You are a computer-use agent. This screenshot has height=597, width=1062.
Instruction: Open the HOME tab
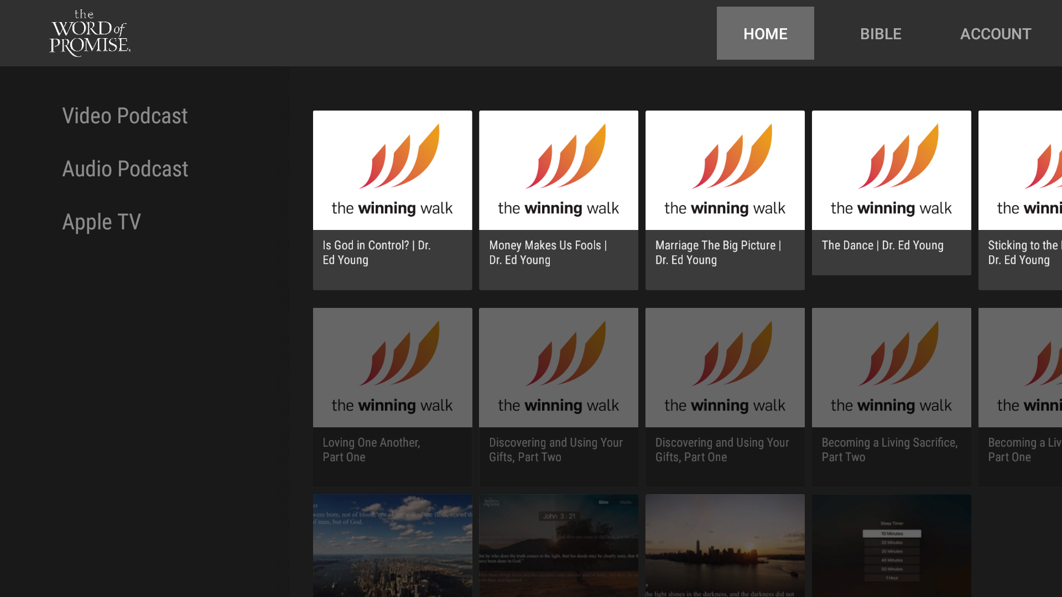tap(765, 33)
